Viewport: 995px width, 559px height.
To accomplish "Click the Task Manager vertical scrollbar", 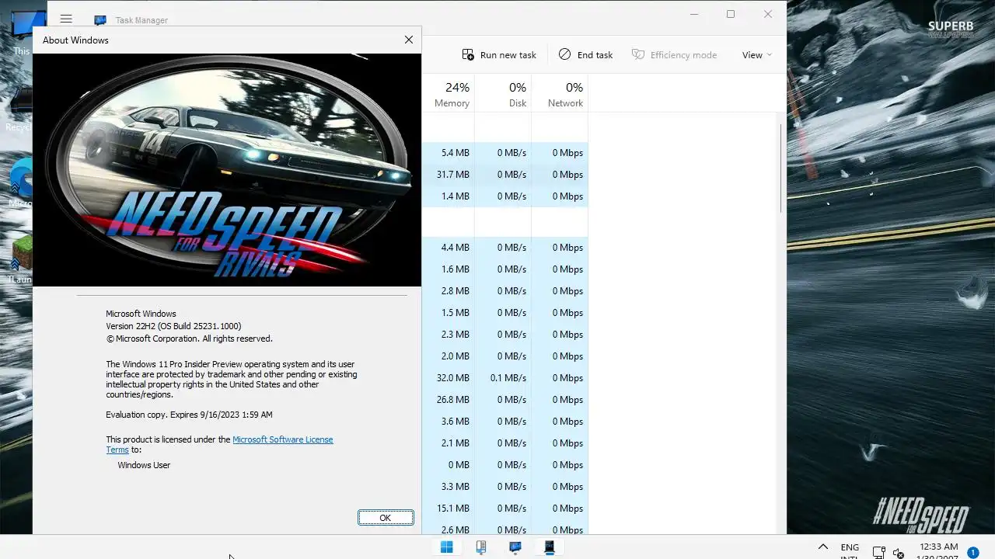I will (780, 167).
